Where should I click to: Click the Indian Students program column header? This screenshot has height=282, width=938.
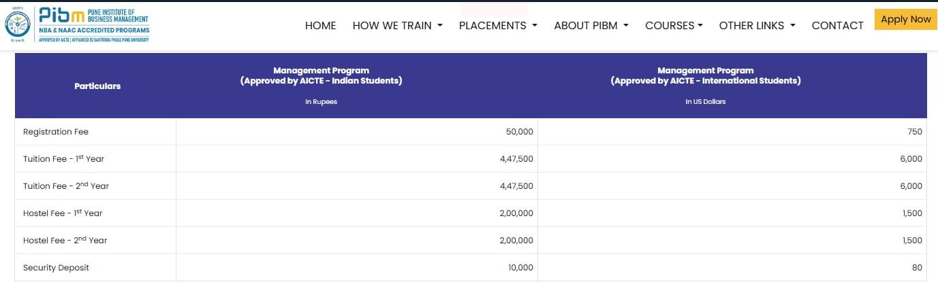[x=321, y=75]
